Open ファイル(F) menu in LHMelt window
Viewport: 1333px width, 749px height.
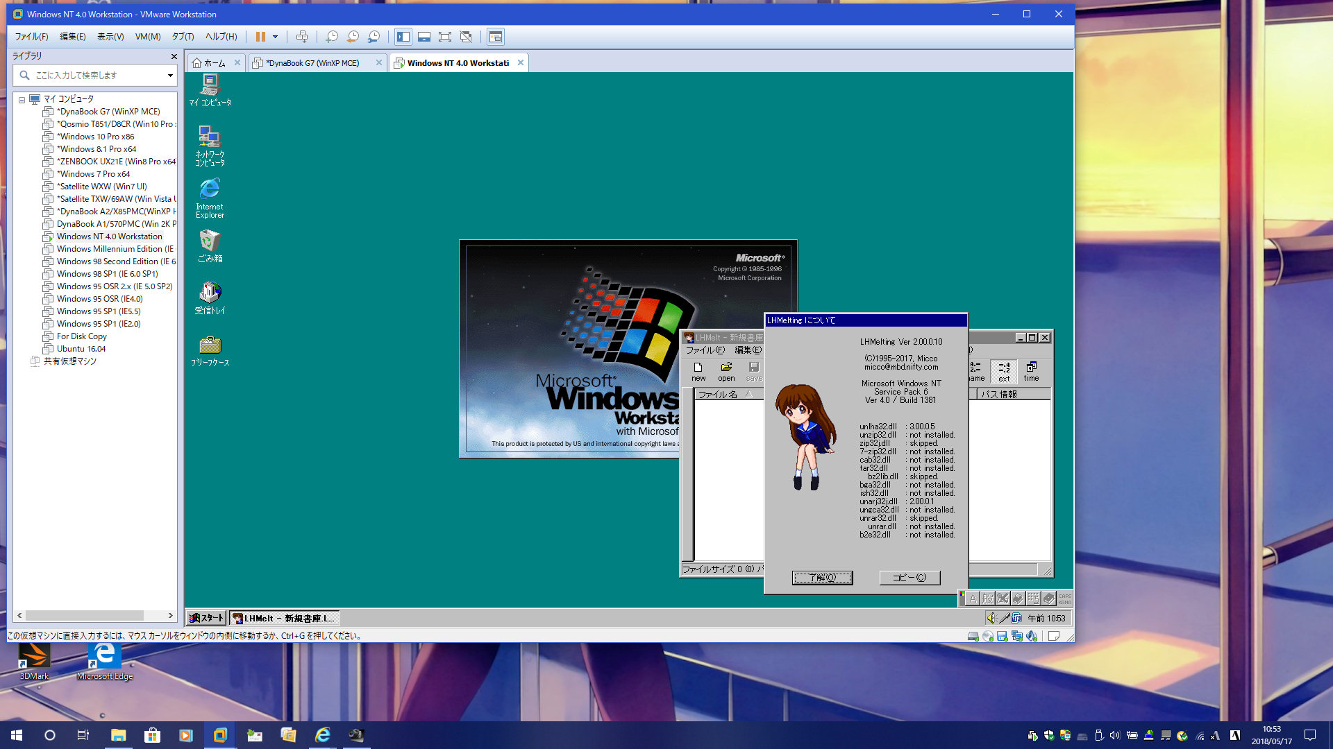click(705, 350)
